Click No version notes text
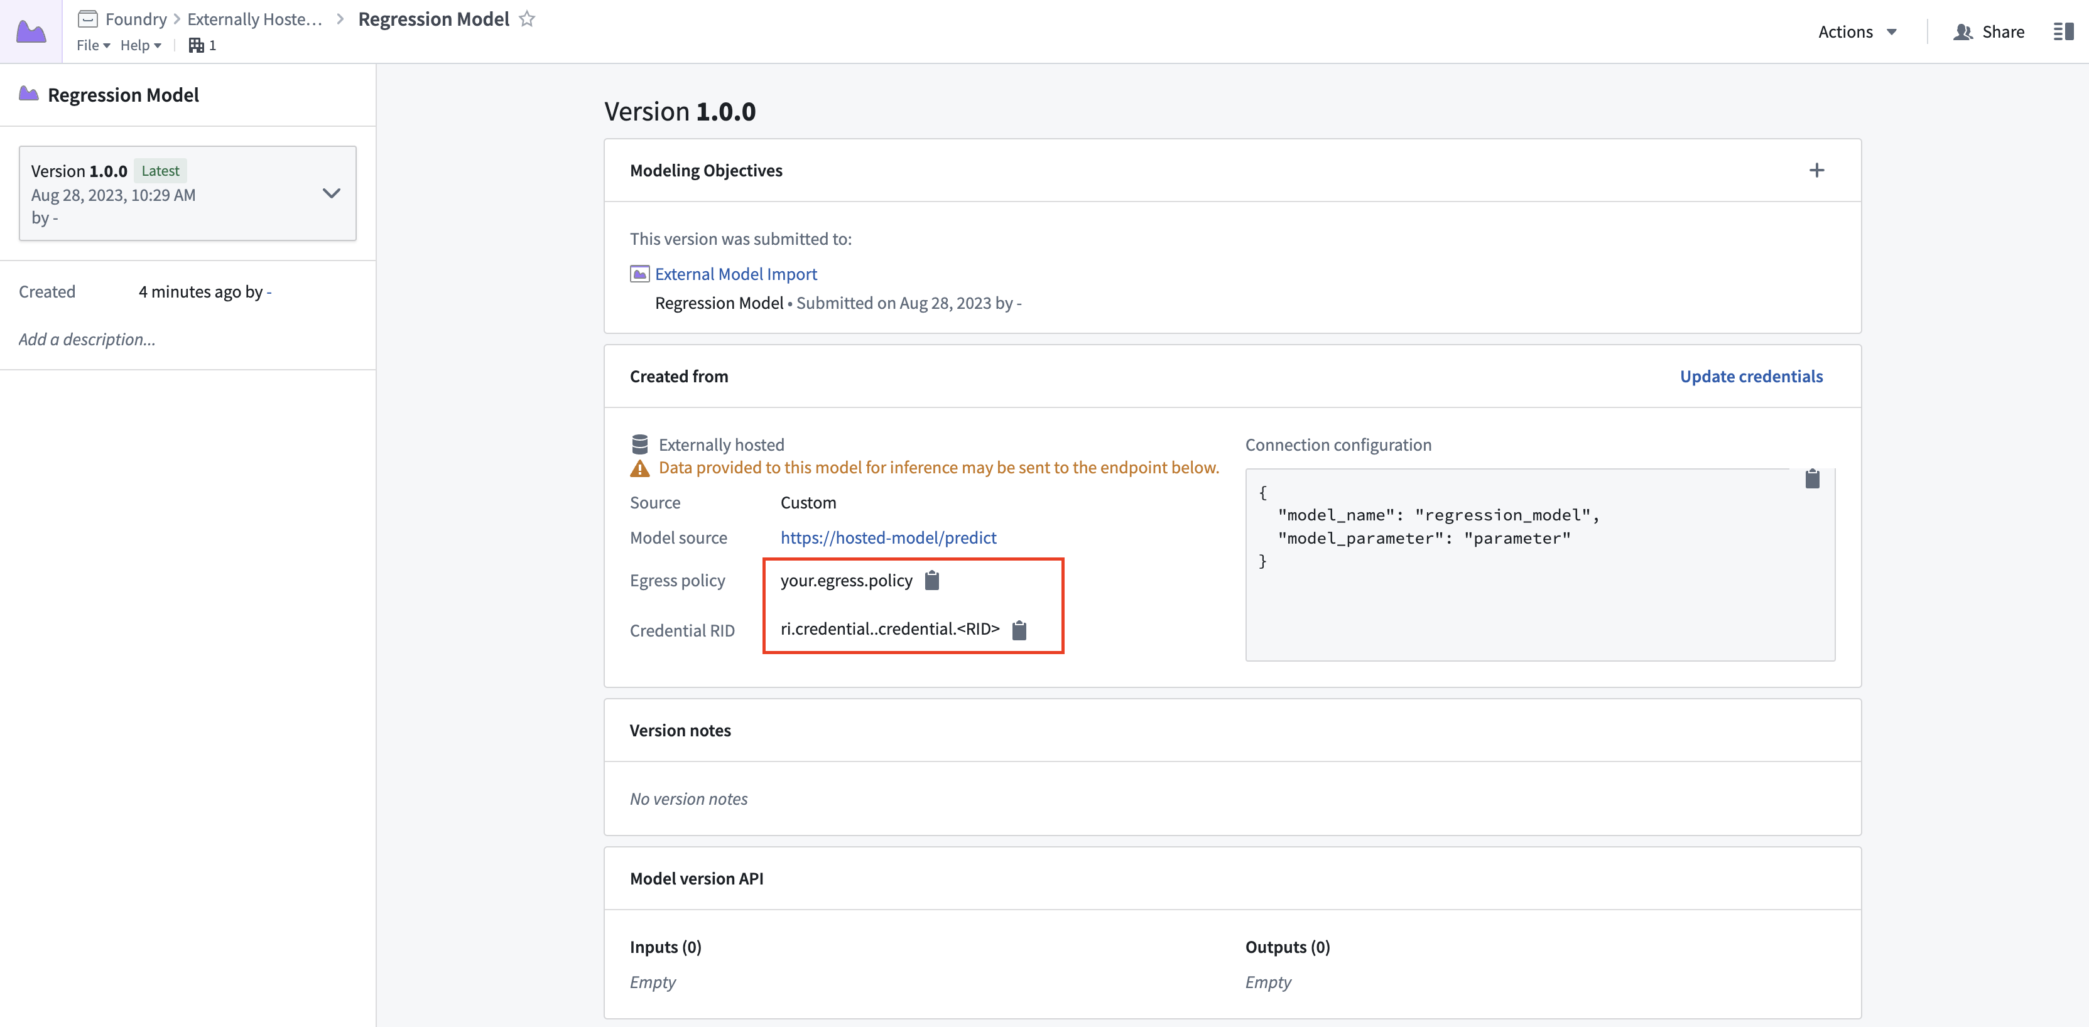This screenshot has width=2089, height=1027. [688, 799]
